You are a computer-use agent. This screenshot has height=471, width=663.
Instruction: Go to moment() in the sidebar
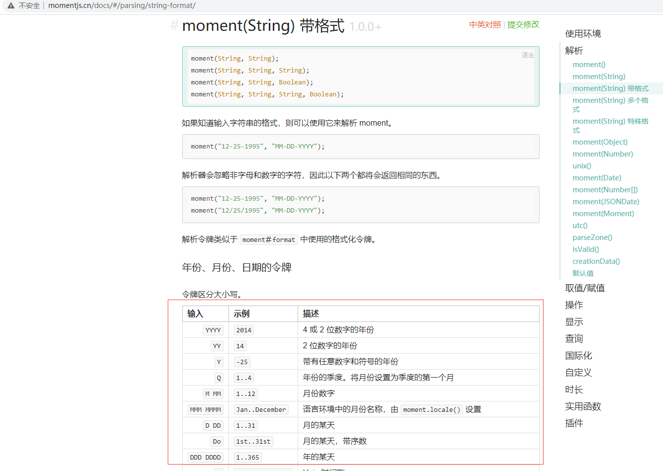point(589,65)
